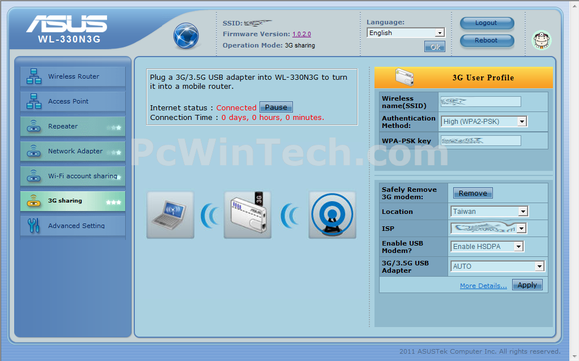Image resolution: width=579 pixels, height=361 pixels.
Task: Open Wi-Fi account sharing mode
Action: point(73,176)
